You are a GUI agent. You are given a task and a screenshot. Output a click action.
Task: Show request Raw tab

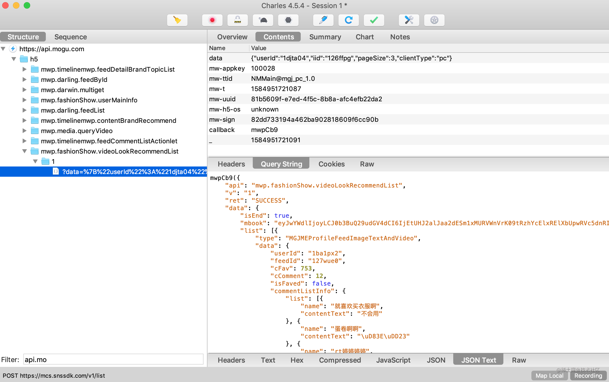pyautogui.click(x=367, y=164)
